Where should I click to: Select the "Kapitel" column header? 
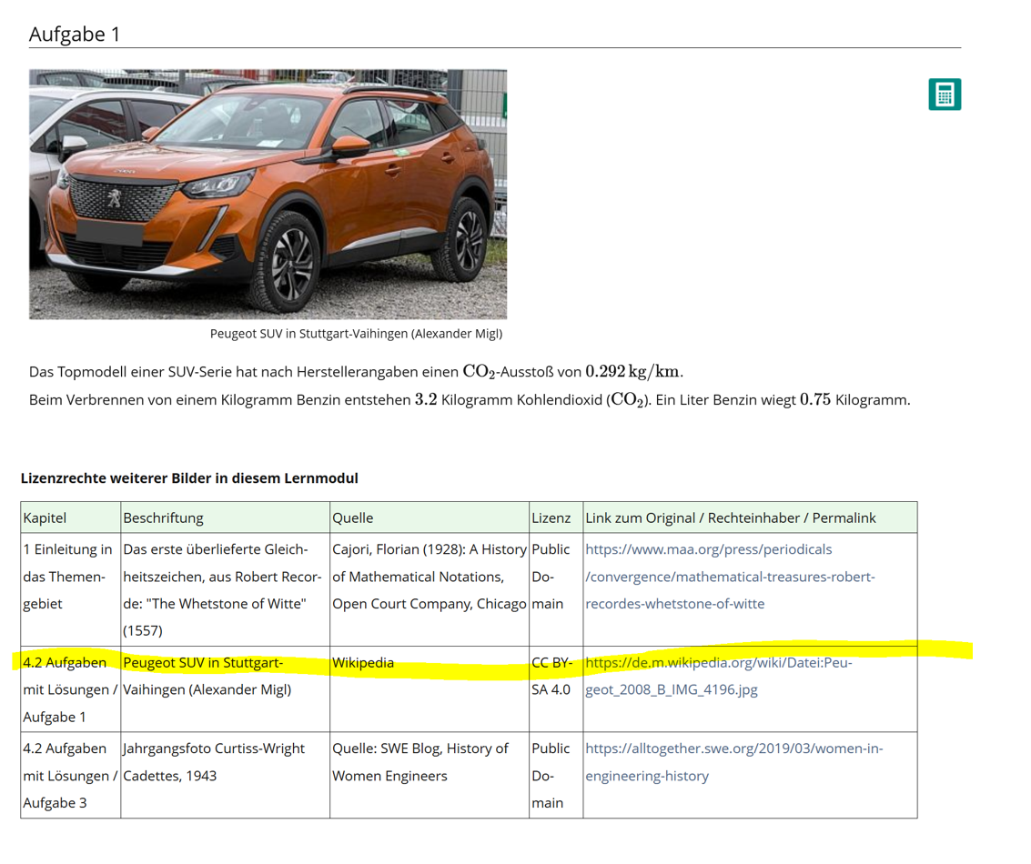[45, 517]
